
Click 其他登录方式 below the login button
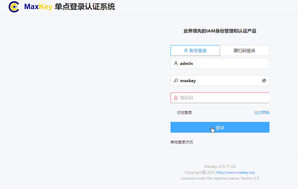[x=182, y=142]
